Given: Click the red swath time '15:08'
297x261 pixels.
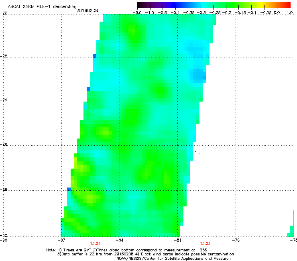Looking at the screenshot, I should click(x=205, y=244).
